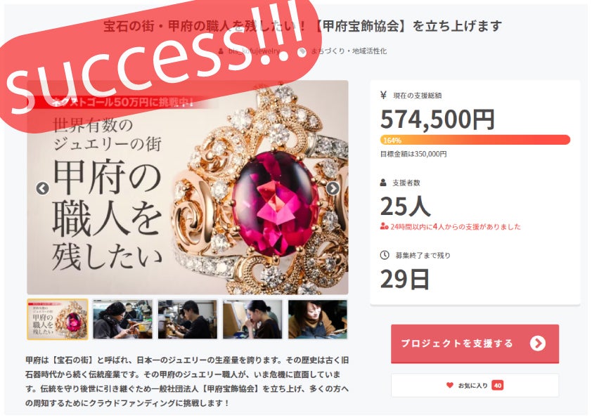Click the next image arrow on the carousel
592x418 pixels.
click(x=333, y=188)
